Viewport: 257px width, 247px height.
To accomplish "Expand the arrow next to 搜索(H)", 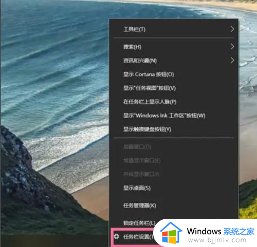I will (232, 46).
